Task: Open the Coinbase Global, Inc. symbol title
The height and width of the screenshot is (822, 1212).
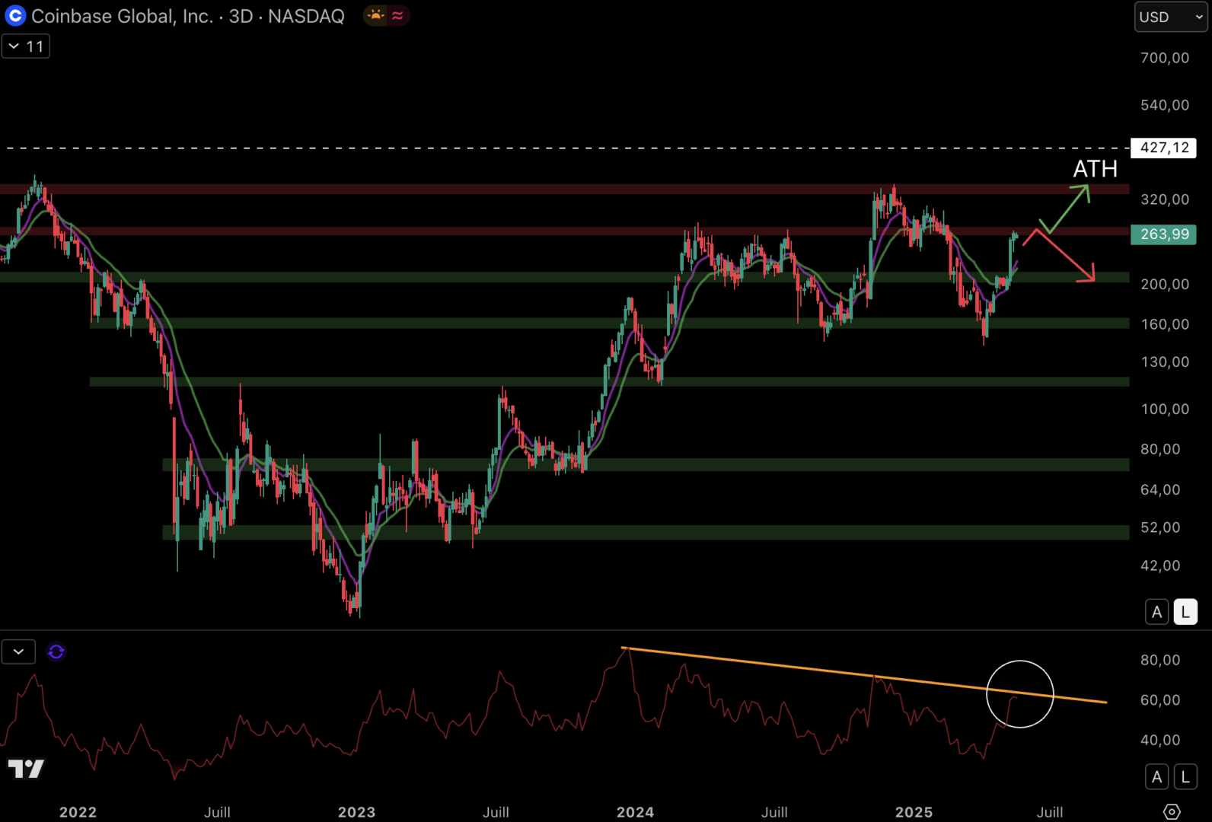Action: (x=187, y=16)
